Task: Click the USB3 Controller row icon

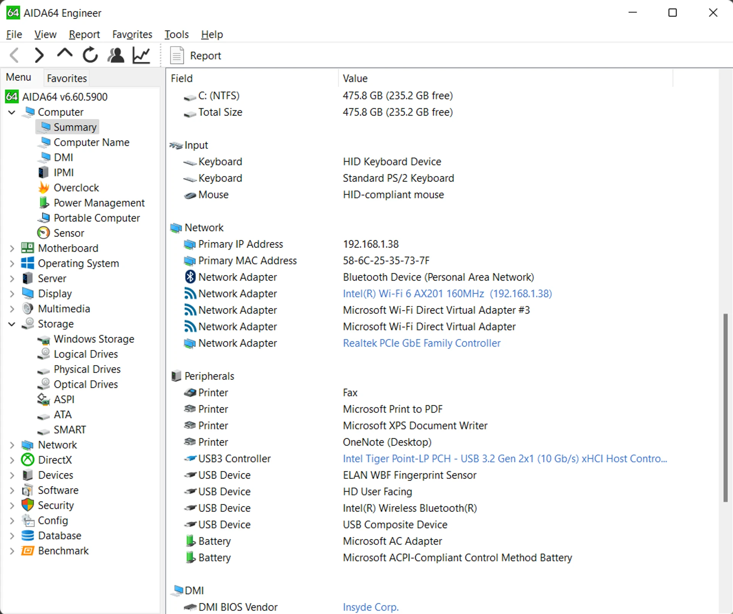Action: pyautogui.click(x=190, y=458)
